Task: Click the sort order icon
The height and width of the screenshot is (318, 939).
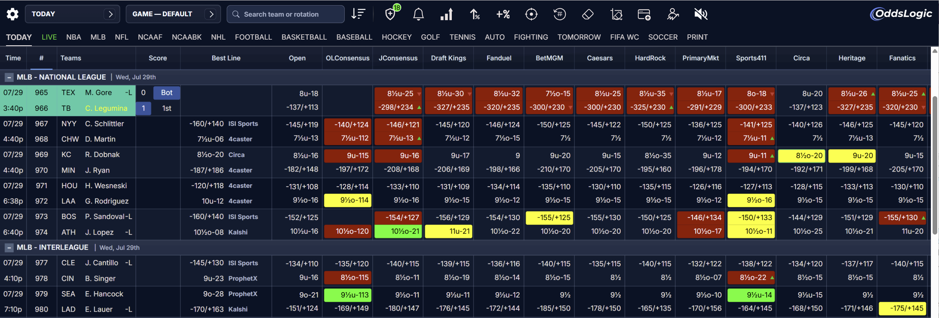Action: (358, 14)
